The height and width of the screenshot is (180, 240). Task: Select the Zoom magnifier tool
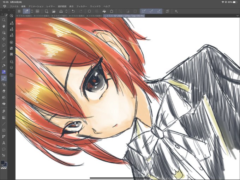pyautogui.click(x=4, y=20)
